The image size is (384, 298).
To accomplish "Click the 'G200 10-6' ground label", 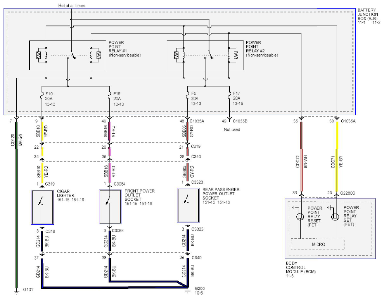I will click(200, 291).
